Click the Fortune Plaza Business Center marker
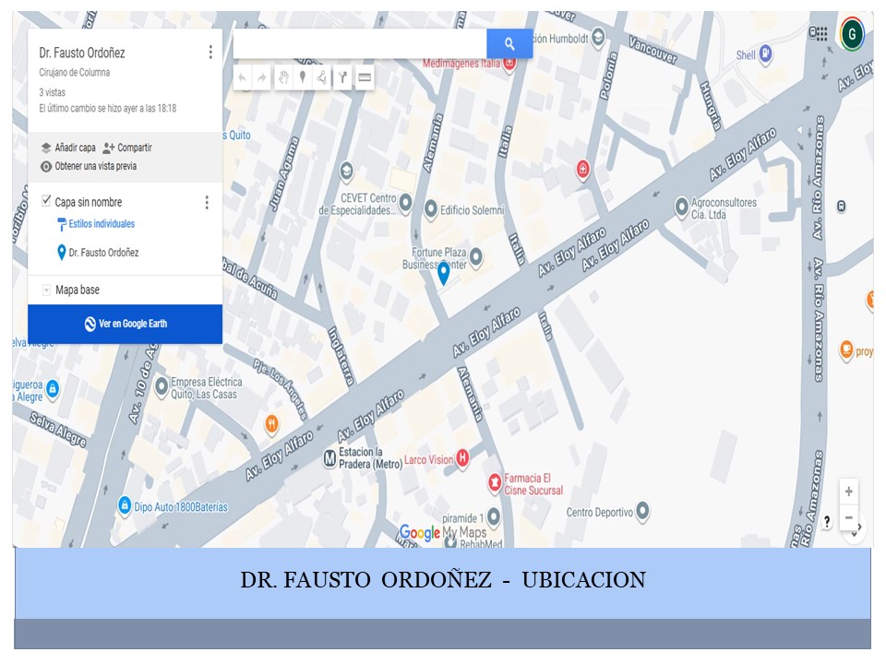Image resolution: width=886 pixels, height=664 pixels. [x=476, y=257]
